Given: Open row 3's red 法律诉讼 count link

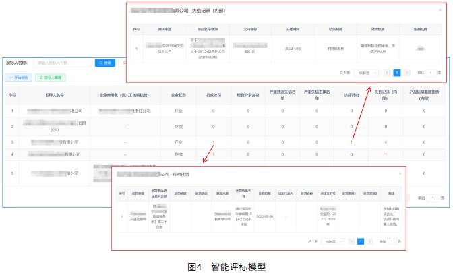Looking at the screenshot, I should (351, 142).
